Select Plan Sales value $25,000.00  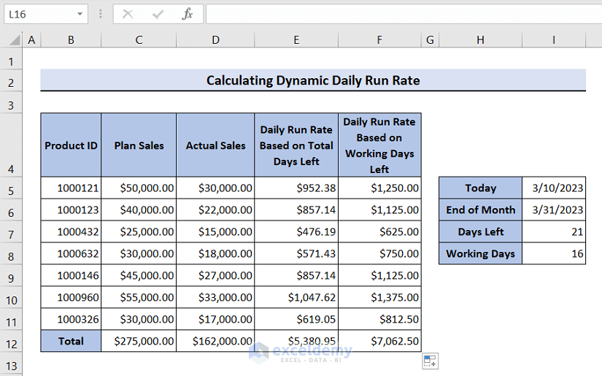point(139,231)
